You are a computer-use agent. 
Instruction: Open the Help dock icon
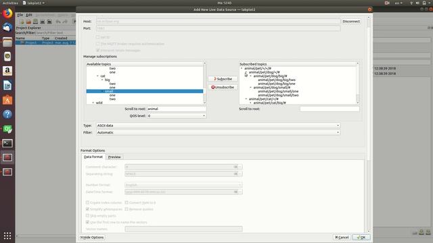(7, 114)
